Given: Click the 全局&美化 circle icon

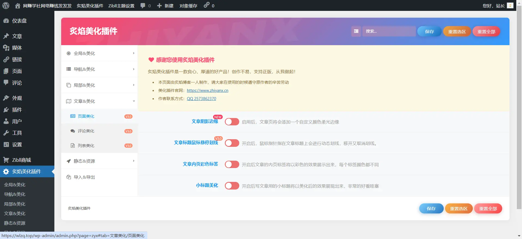Looking at the screenshot, I should (69, 53).
